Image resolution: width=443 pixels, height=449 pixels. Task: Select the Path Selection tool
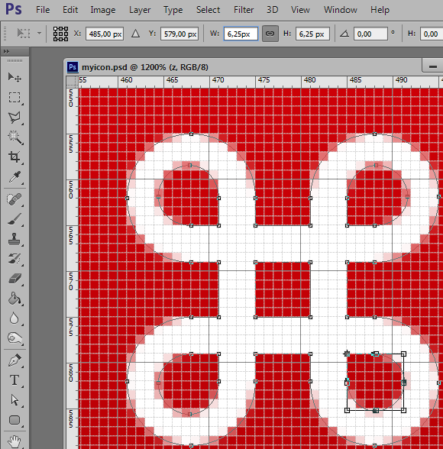[x=15, y=400]
